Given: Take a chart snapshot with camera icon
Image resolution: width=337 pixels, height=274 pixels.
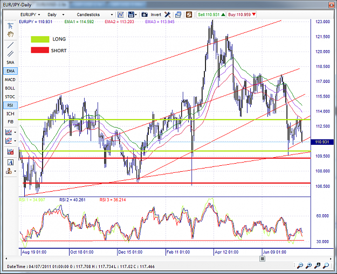Looking at the screenshot, I should [145, 15].
